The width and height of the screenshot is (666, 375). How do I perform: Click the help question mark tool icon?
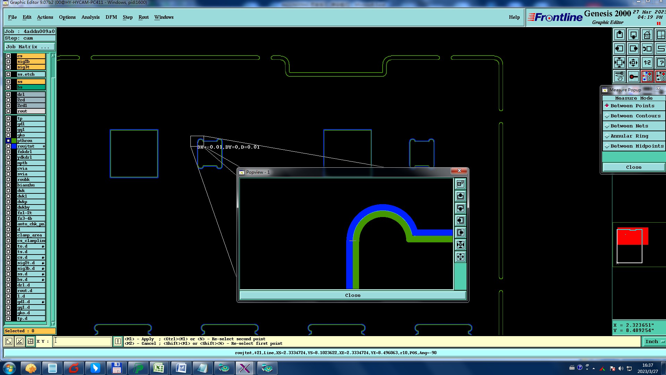pos(660,63)
